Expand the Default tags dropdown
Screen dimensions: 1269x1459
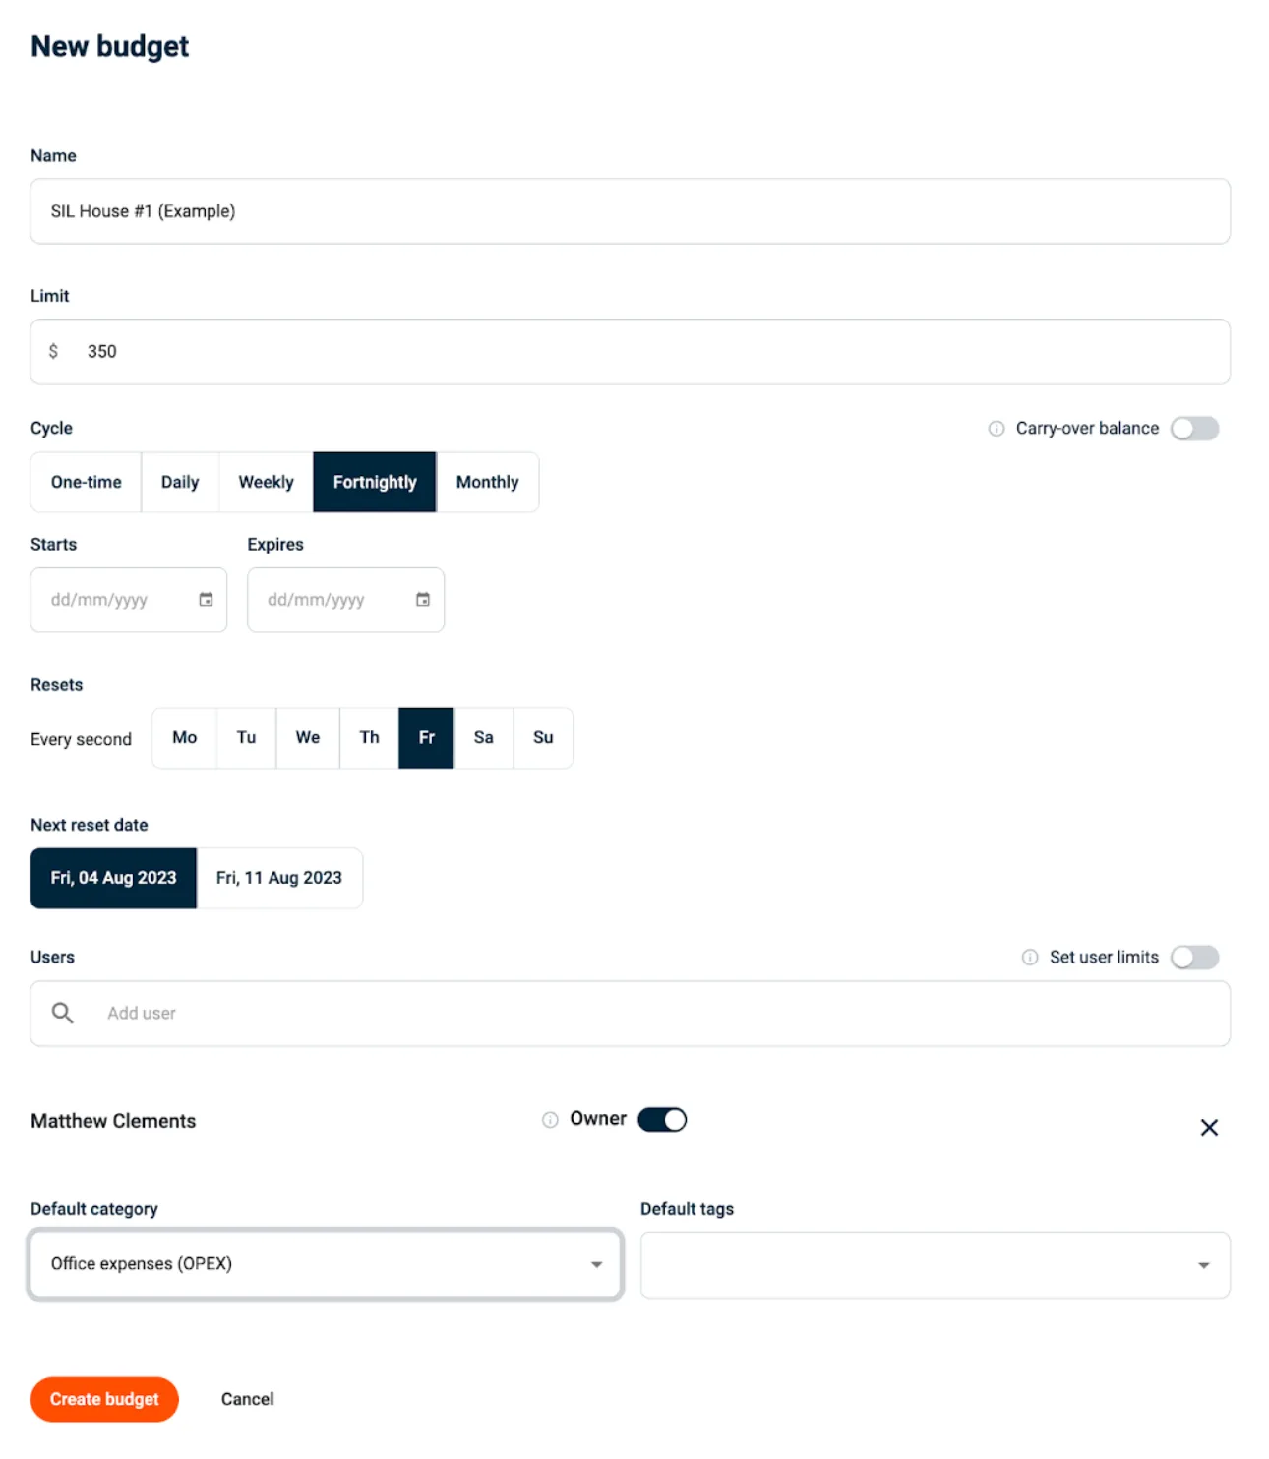(935, 1265)
